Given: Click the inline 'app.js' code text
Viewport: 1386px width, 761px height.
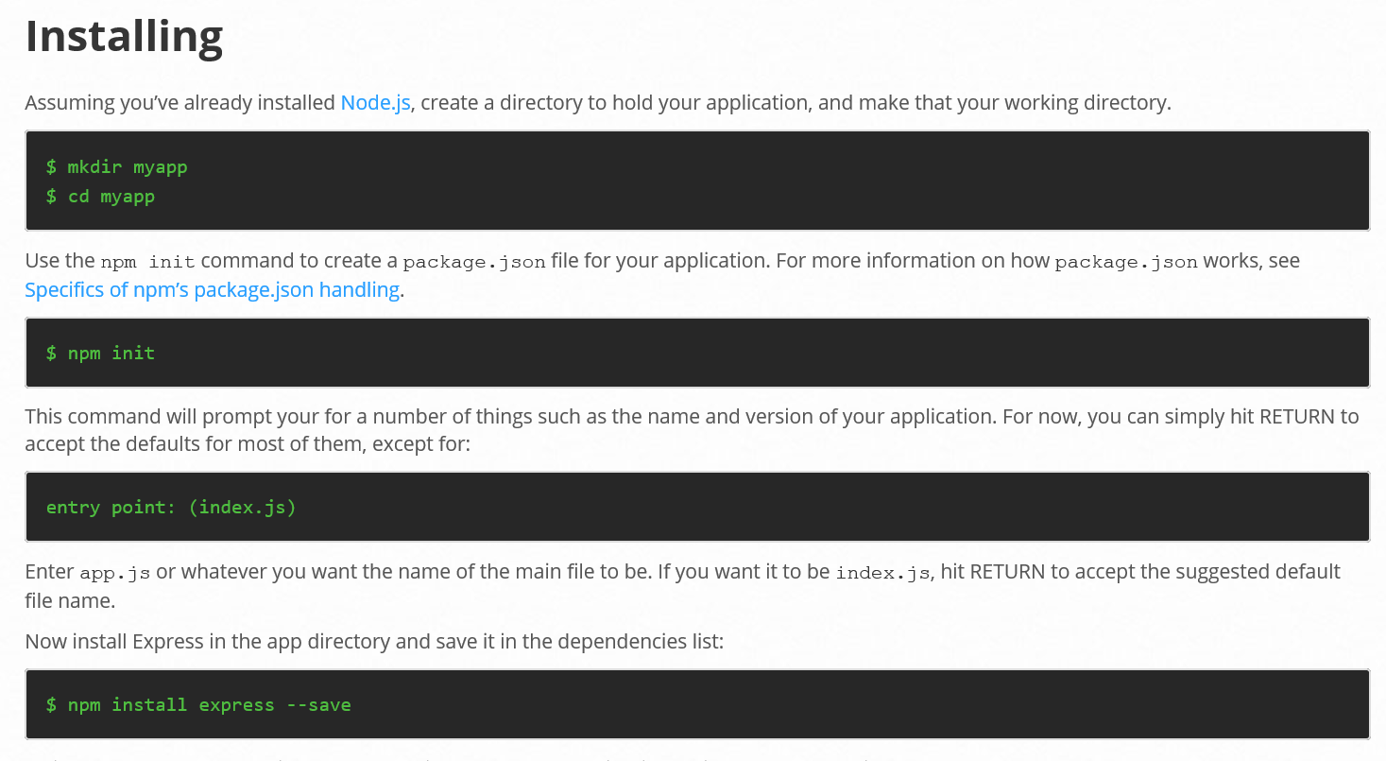Looking at the screenshot, I should [x=115, y=573].
